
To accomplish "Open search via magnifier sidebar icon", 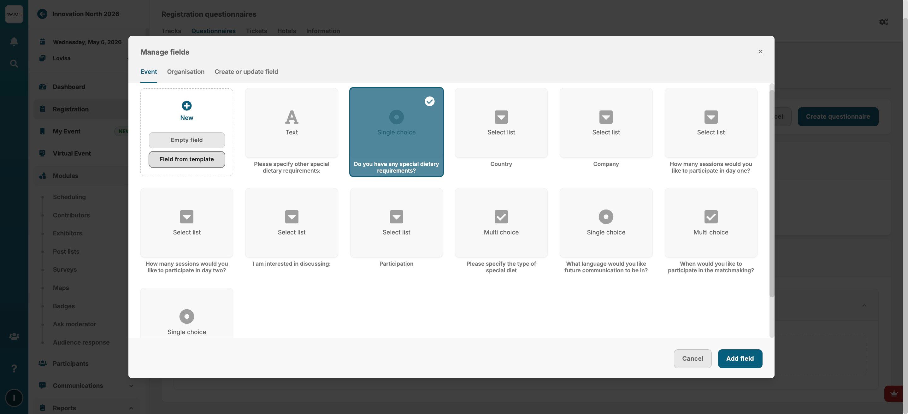I will (14, 64).
